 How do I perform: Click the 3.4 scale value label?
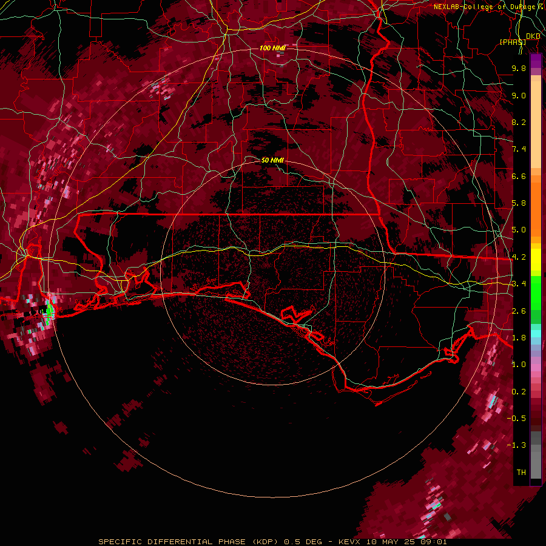point(519,284)
